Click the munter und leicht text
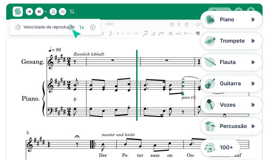This screenshot has width=267, height=160. pyautogui.click(x=118, y=135)
